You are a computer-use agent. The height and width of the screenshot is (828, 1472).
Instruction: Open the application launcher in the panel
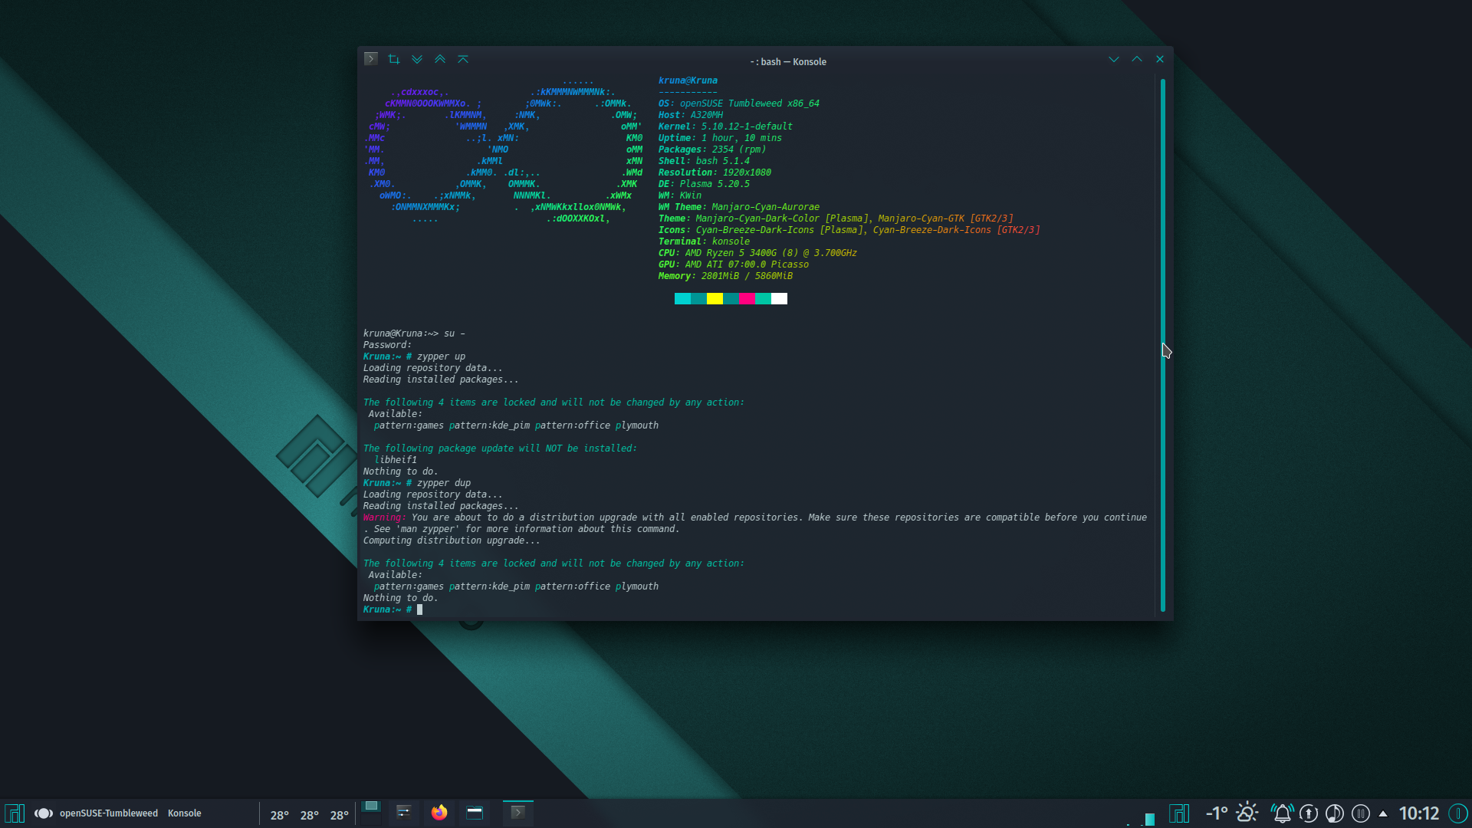(15, 813)
